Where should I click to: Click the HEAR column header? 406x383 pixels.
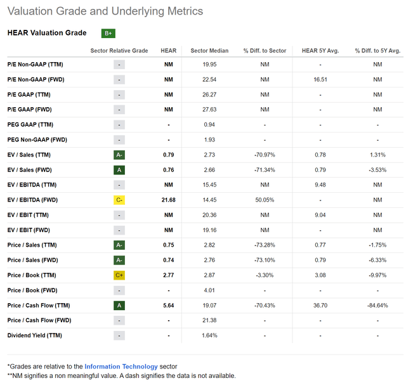(169, 51)
